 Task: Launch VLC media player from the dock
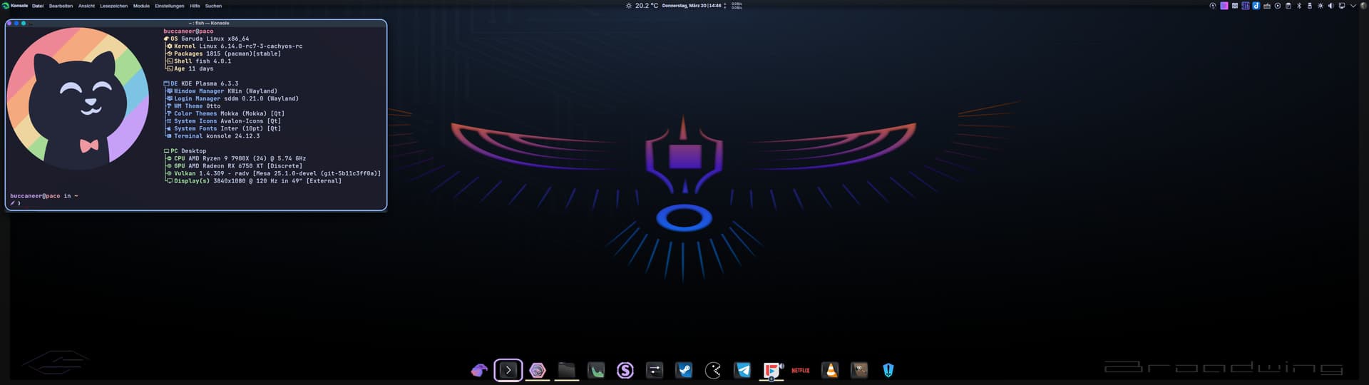click(830, 370)
